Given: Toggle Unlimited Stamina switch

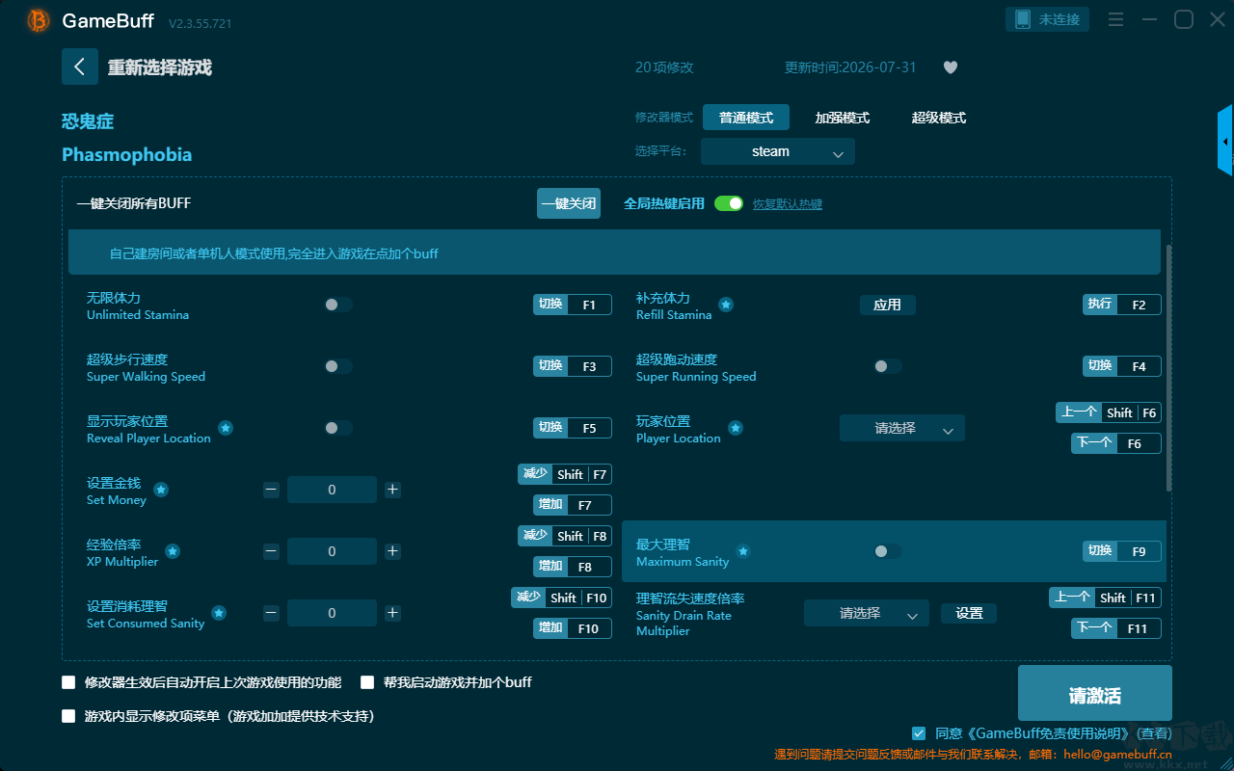Looking at the screenshot, I should tap(338, 305).
